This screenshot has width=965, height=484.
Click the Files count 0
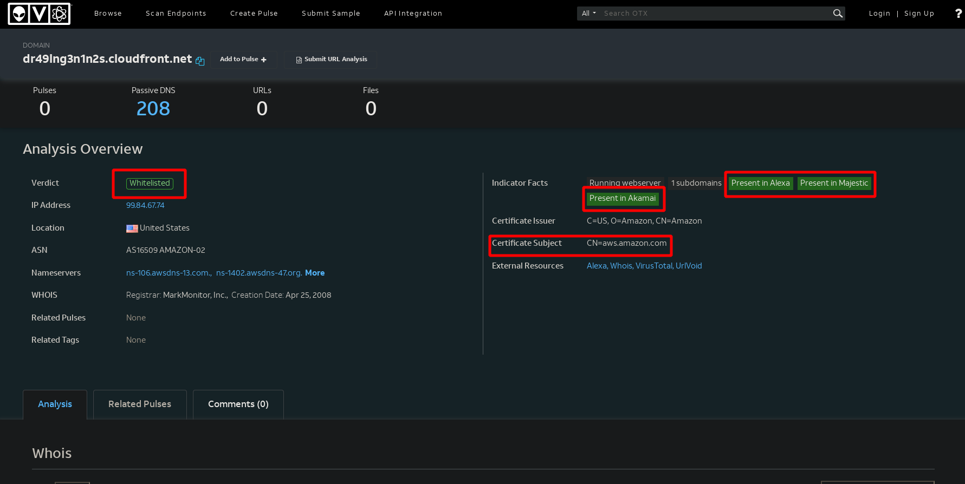(371, 109)
